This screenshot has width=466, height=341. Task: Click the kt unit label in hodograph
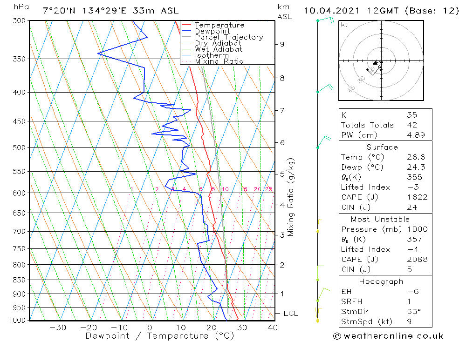(x=344, y=25)
